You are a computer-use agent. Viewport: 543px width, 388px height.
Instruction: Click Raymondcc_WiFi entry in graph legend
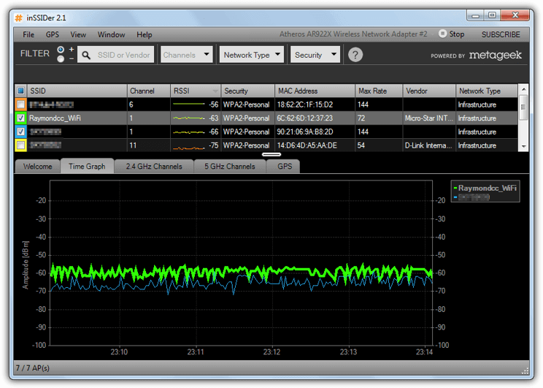click(485, 188)
